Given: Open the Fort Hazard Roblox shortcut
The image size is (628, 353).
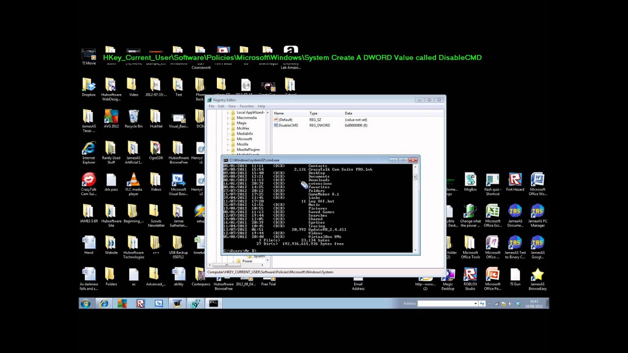Looking at the screenshot, I should 515,182.
